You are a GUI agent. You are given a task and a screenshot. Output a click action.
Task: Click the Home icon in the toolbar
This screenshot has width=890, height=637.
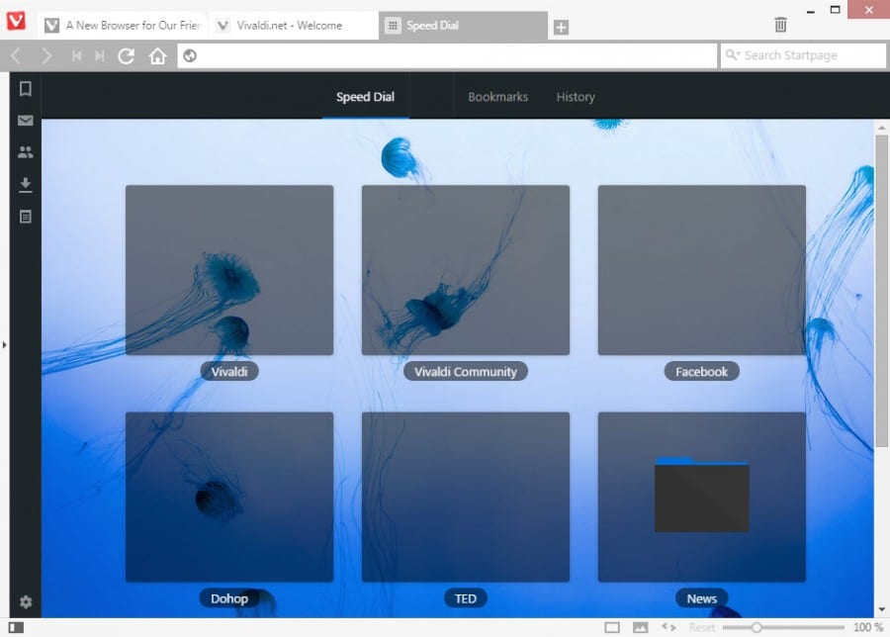tap(157, 55)
